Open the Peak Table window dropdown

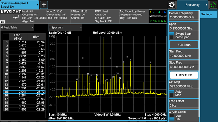[x=17, y=27]
